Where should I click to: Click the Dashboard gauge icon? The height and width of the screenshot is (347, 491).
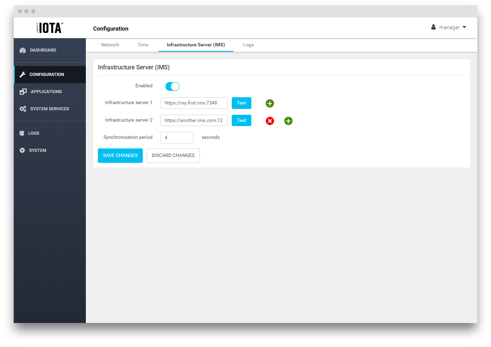coord(23,50)
